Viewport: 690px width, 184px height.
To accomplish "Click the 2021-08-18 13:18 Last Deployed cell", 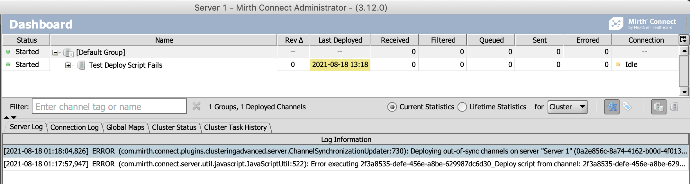I will click(x=340, y=64).
